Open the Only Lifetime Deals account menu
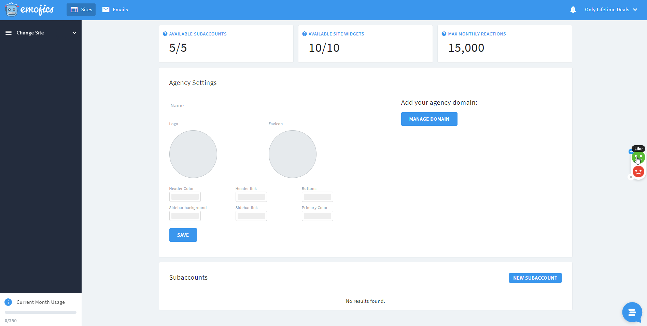This screenshot has height=326, width=647. coord(610,10)
